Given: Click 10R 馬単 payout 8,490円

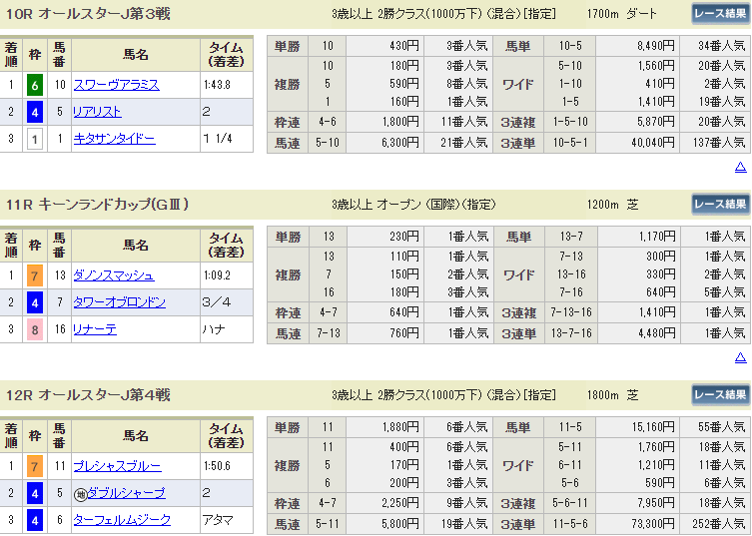Looking at the screenshot, I should (655, 46).
